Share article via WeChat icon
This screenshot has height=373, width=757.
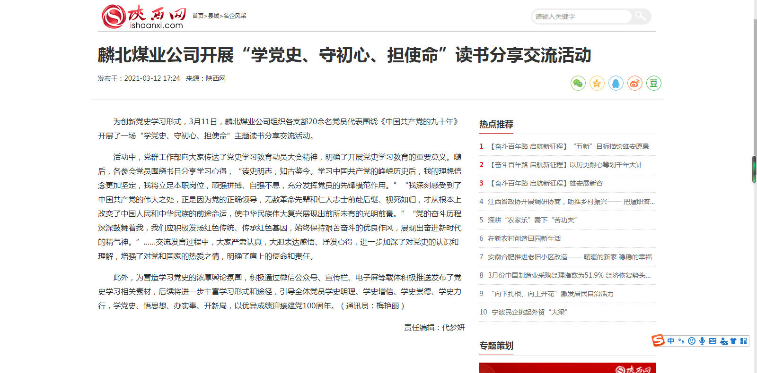(578, 83)
